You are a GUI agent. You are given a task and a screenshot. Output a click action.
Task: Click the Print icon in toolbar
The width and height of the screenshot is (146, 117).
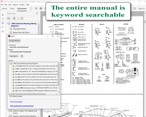pos(41,8)
